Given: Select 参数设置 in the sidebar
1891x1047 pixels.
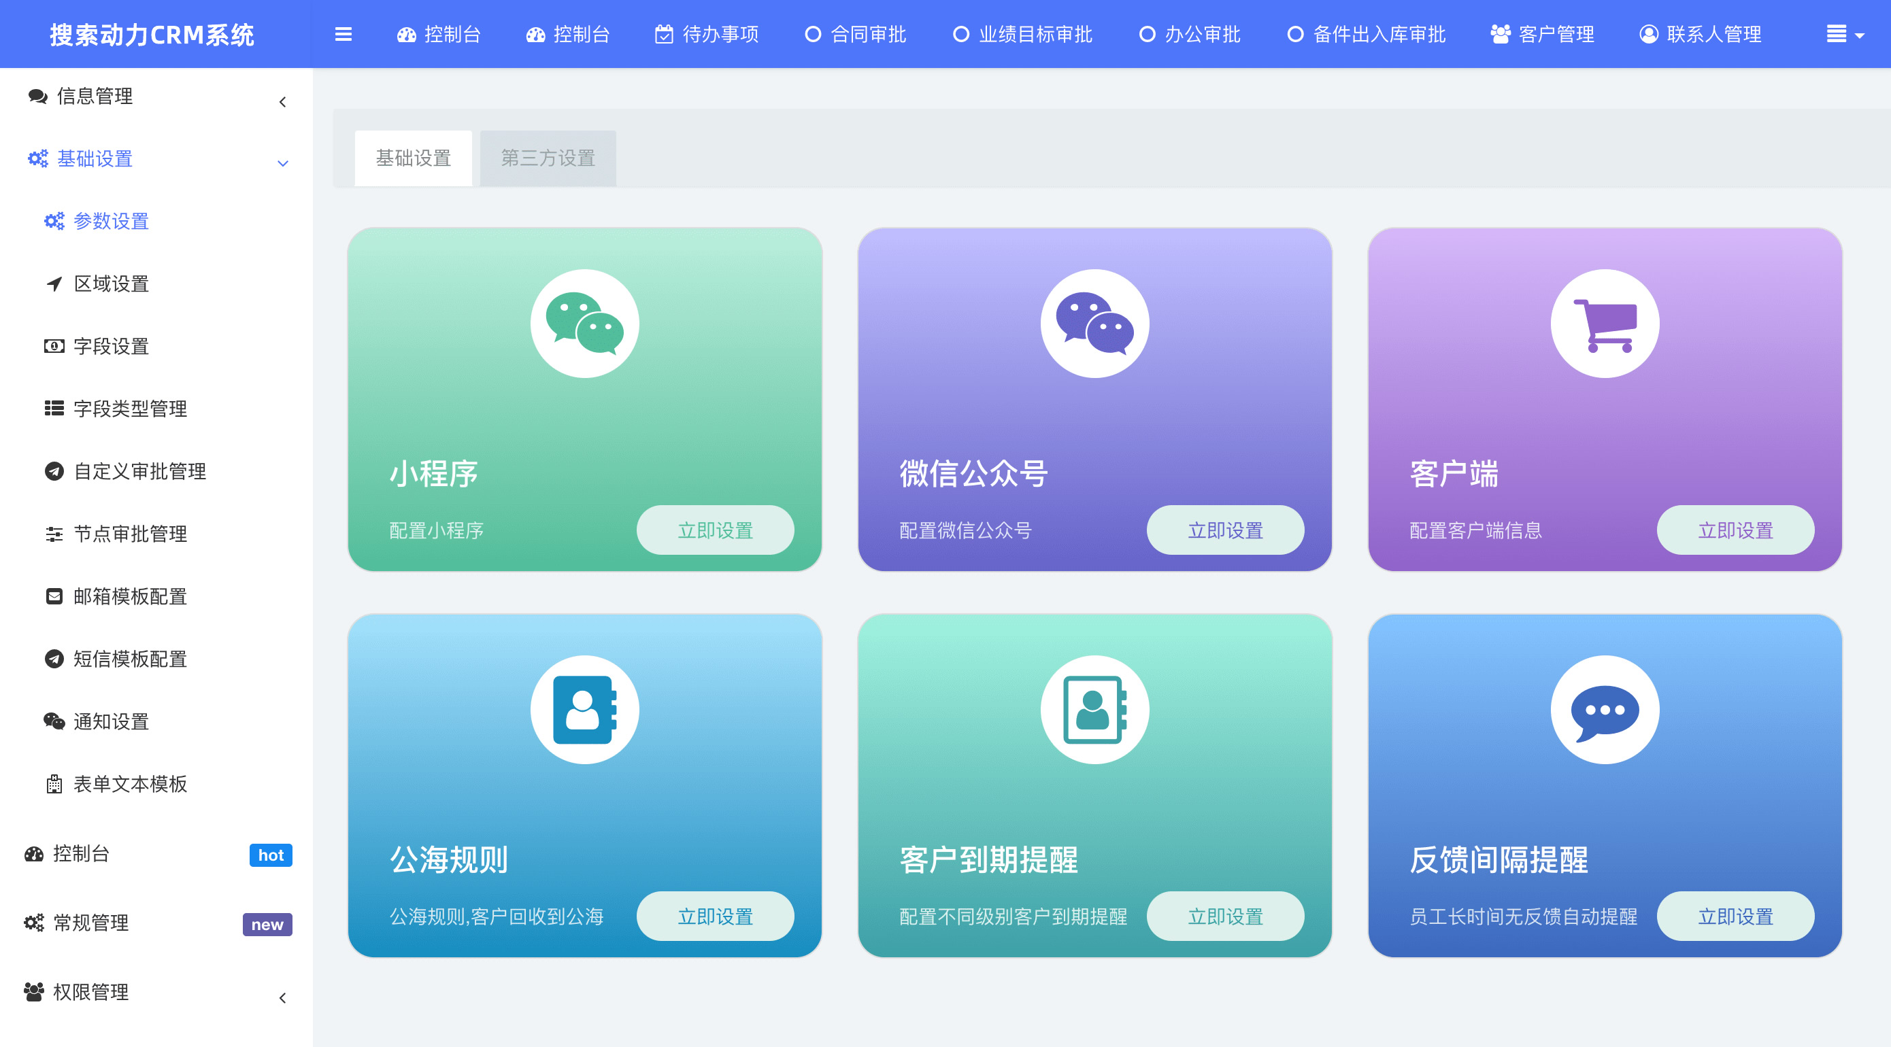Looking at the screenshot, I should pos(97,221).
